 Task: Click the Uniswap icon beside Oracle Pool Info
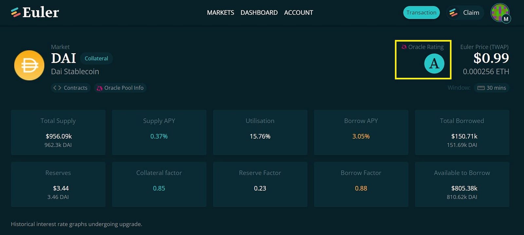(x=100, y=88)
